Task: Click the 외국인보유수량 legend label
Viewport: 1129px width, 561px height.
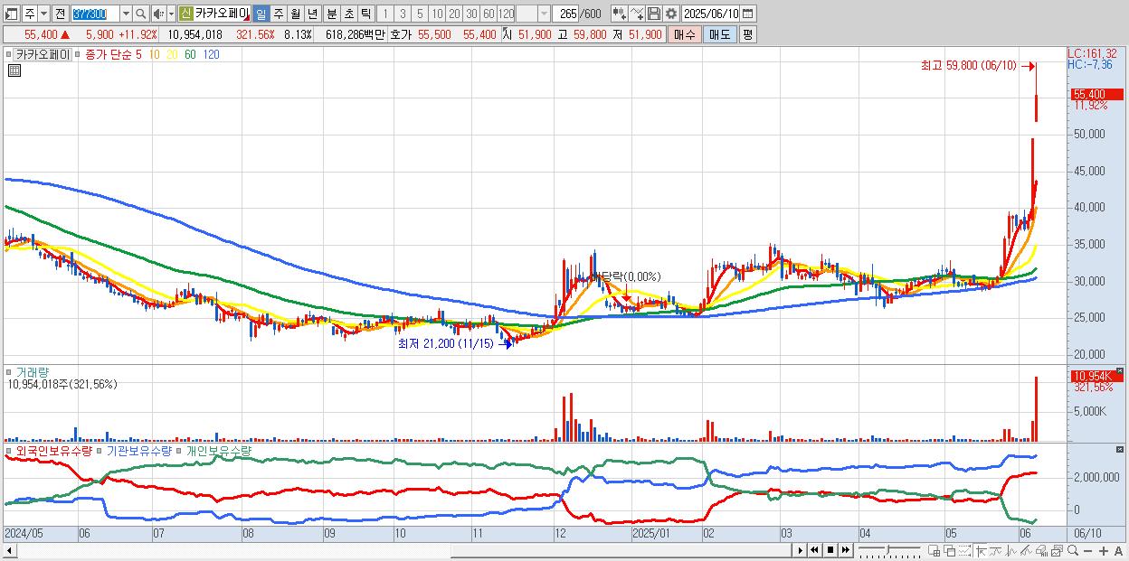Action: tap(54, 450)
